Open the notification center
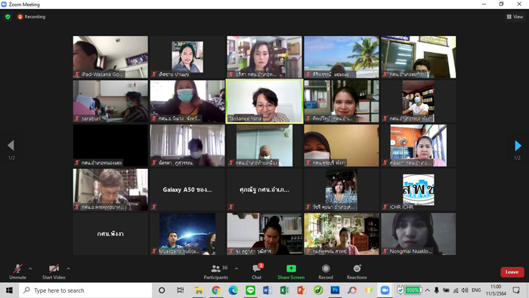Screen dimensions: 529x298 516,290
